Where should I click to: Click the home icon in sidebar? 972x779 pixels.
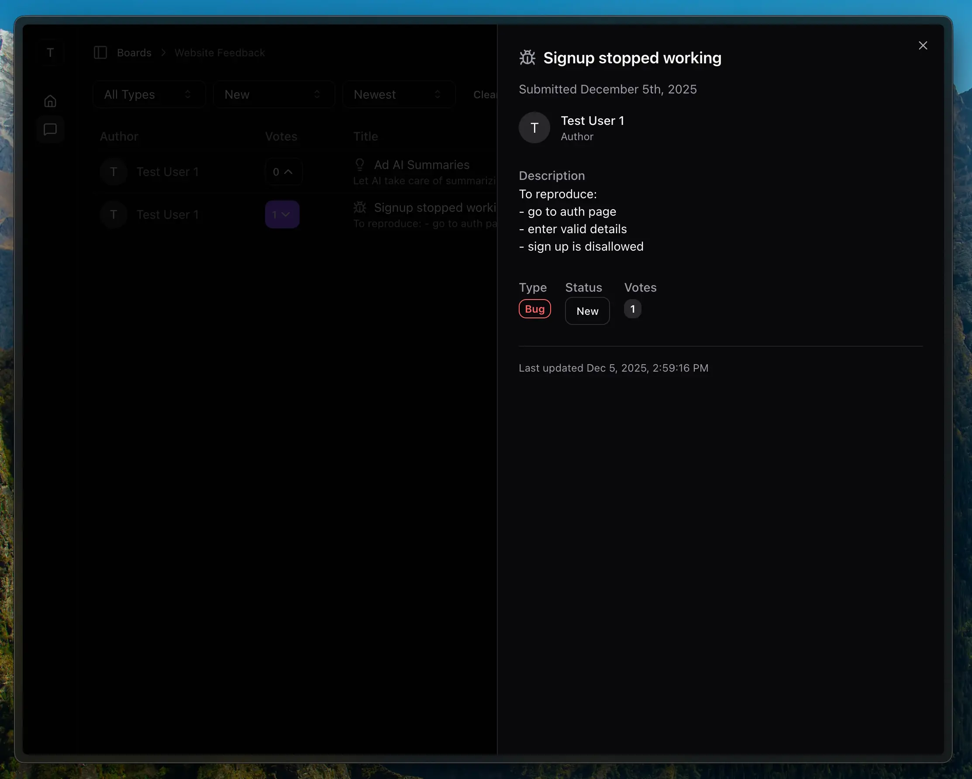pos(50,101)
